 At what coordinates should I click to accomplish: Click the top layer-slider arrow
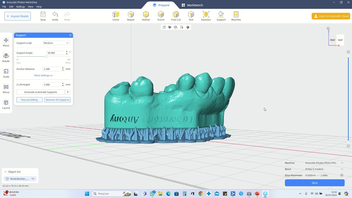[x=348, y=52]
